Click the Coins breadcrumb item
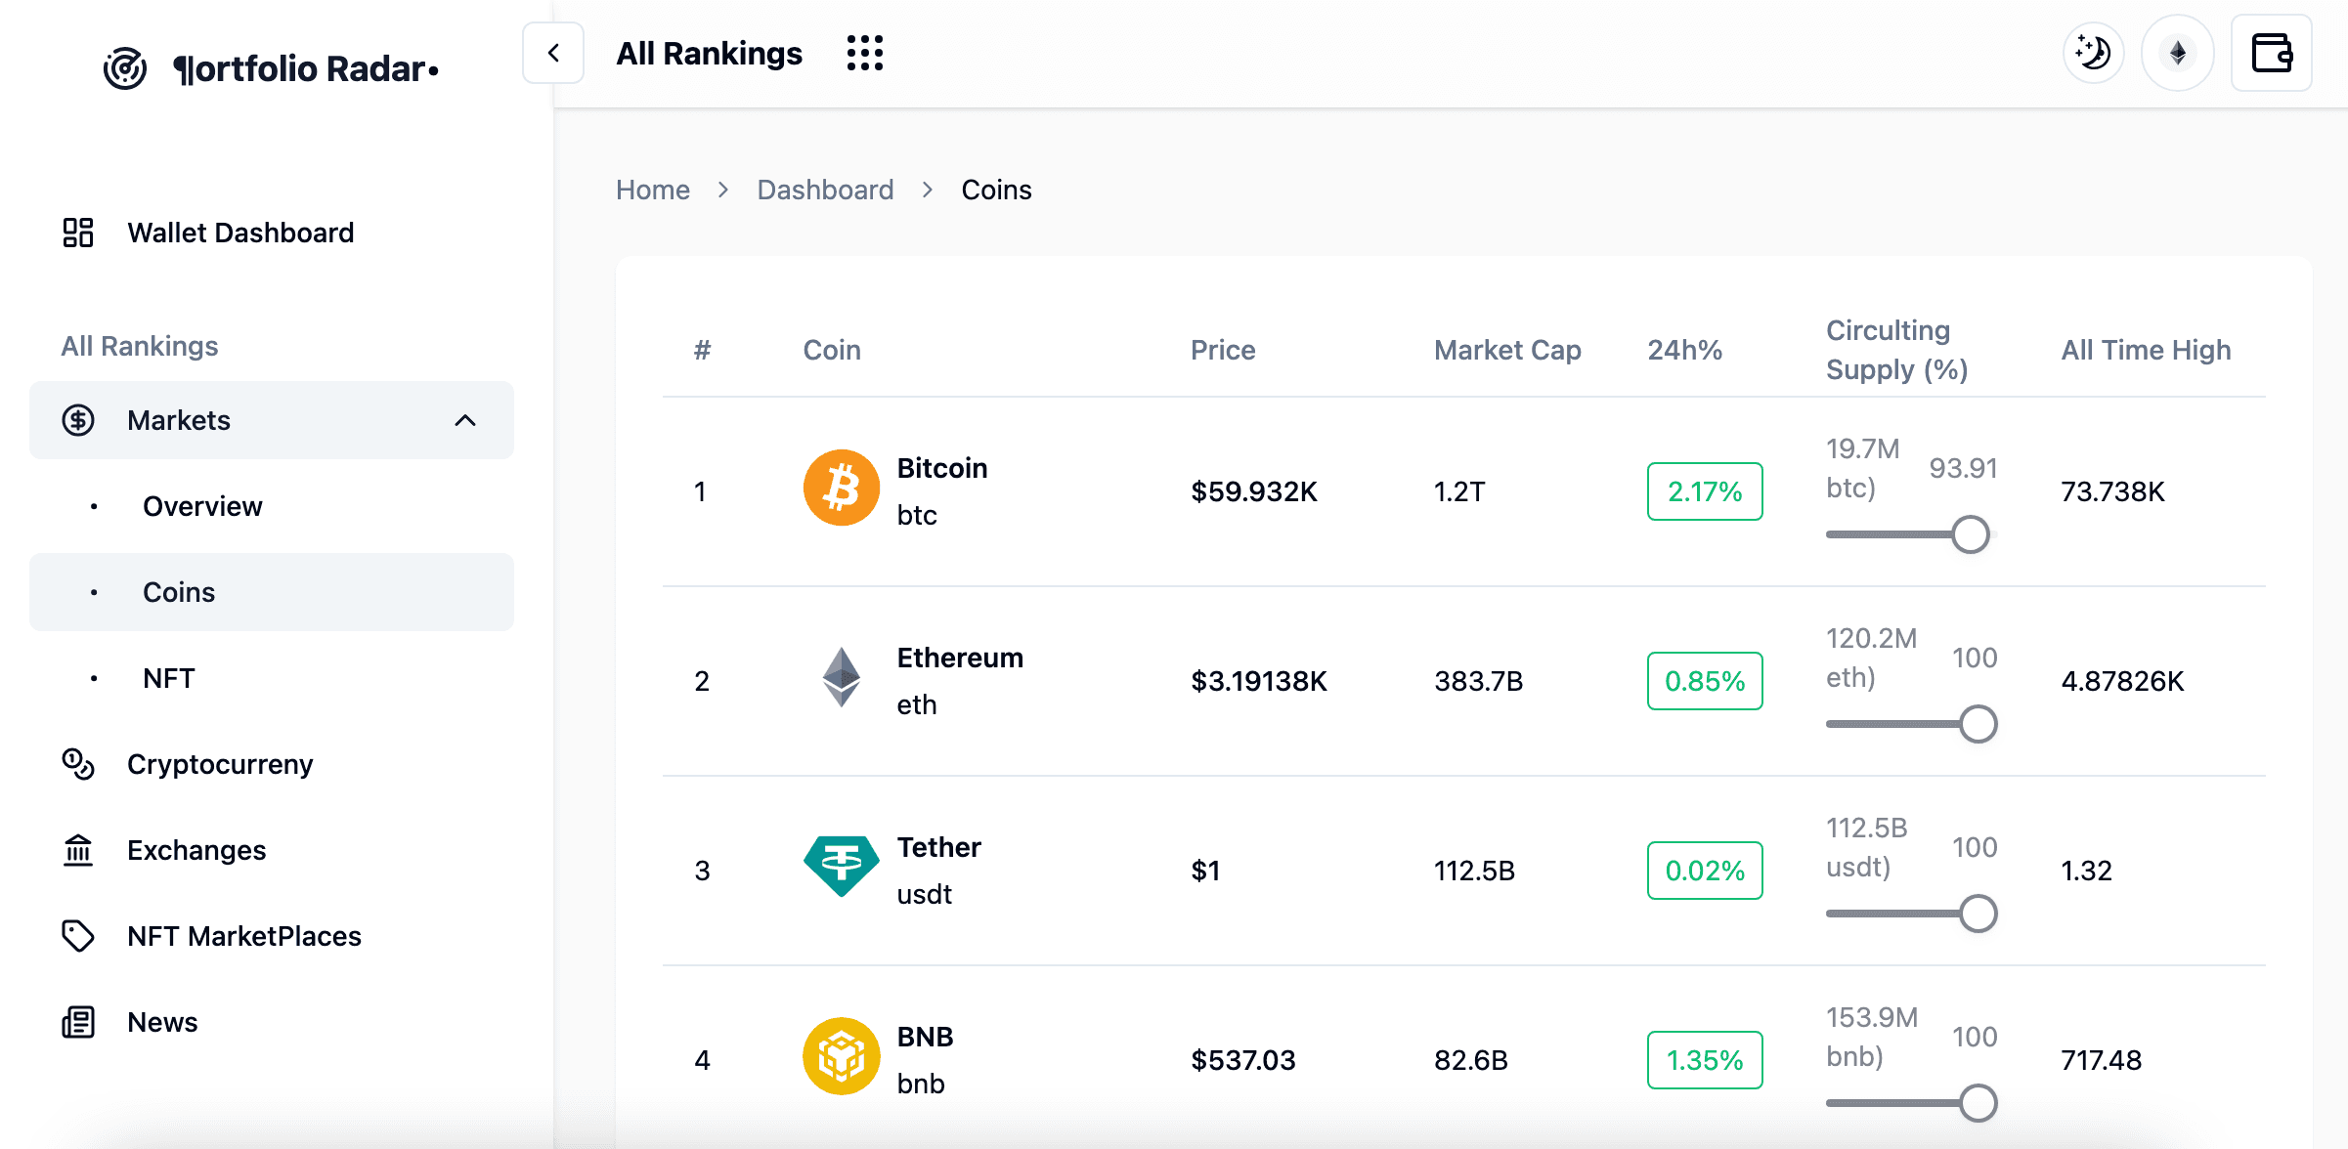The image size is (2348, 1149). (x=996, y=190)
